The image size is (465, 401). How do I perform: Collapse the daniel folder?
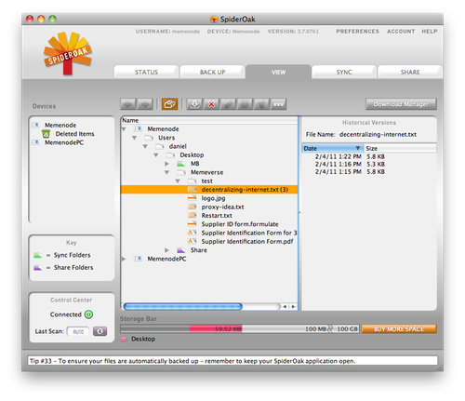point(145,146)
